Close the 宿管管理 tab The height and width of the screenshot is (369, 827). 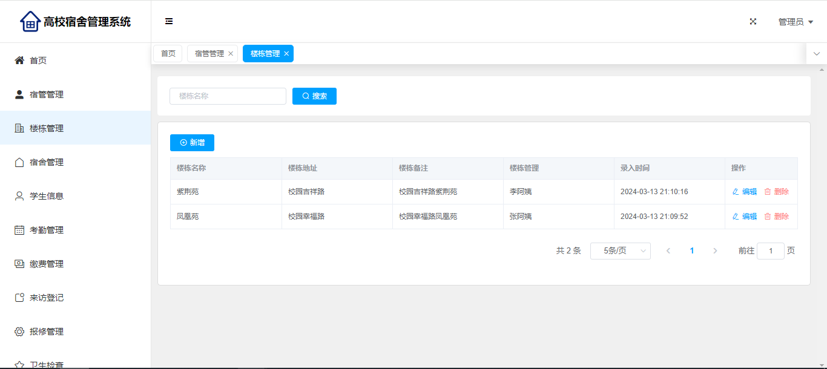pos(231,54)
